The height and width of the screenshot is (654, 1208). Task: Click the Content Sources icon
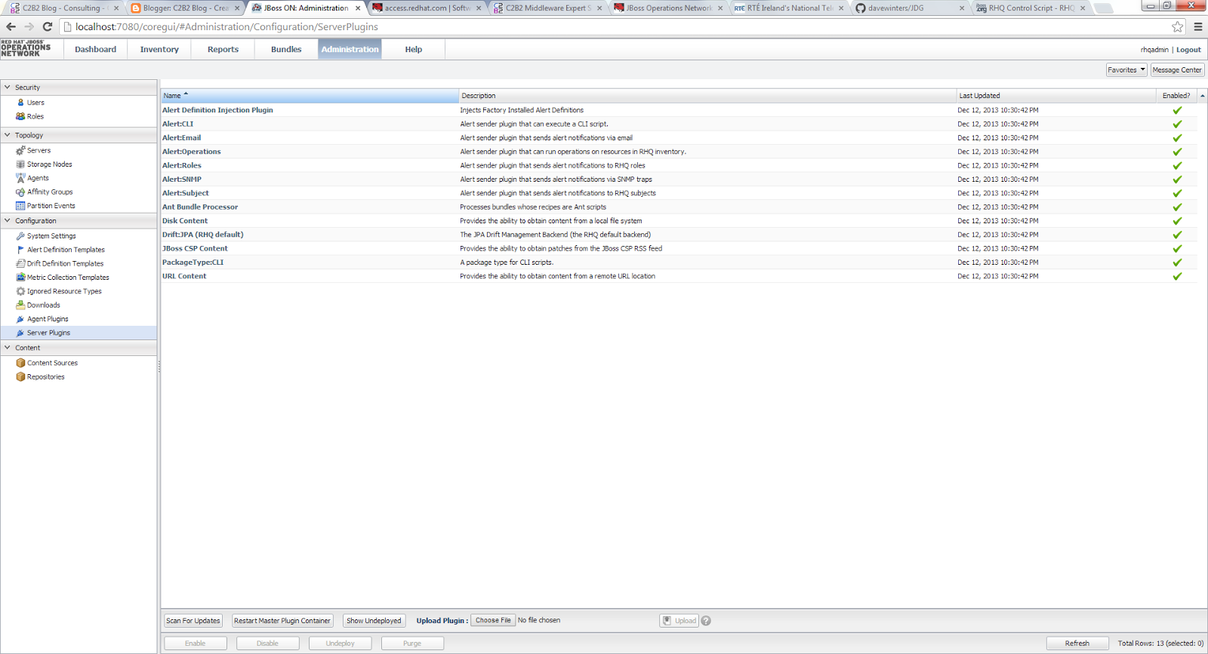(20, 363)
